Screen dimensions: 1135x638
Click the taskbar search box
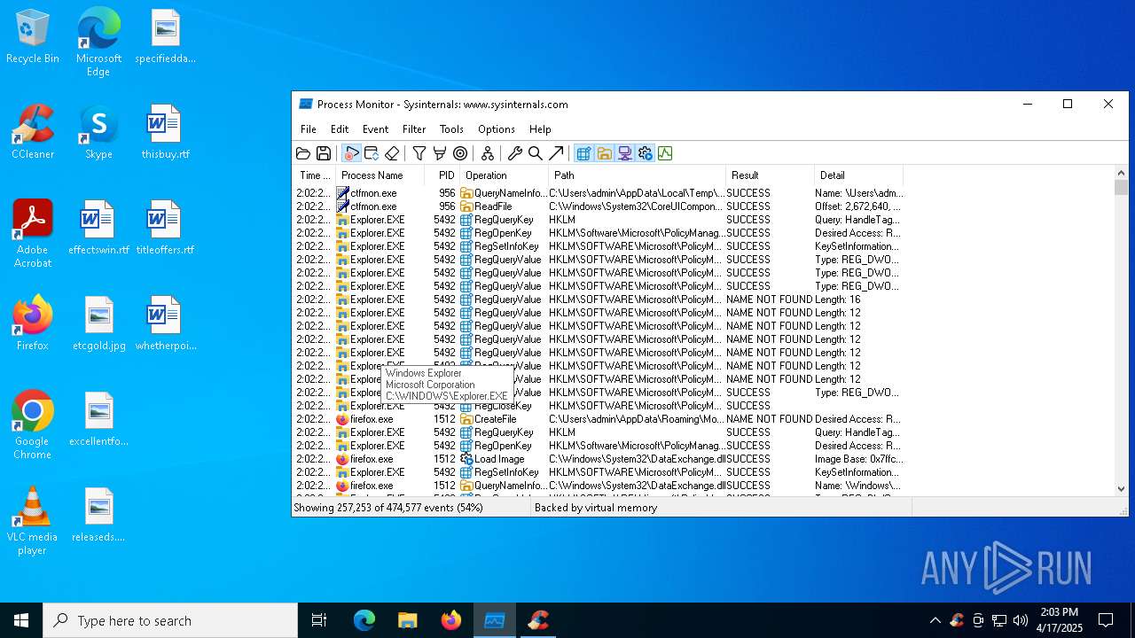click(170, 620)
